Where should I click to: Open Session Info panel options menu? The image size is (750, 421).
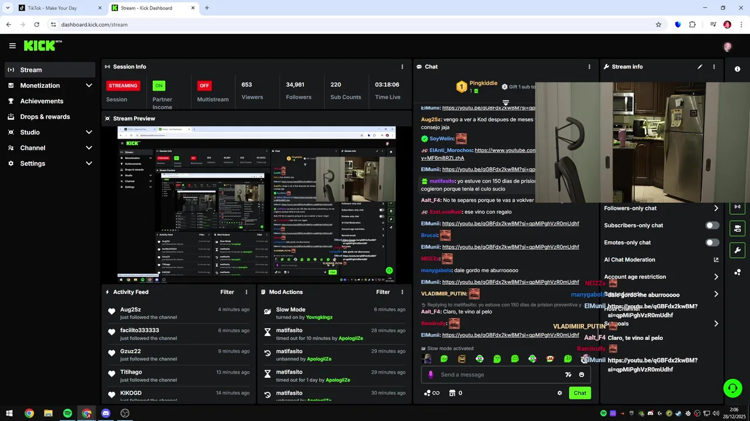tap(402, 67)
